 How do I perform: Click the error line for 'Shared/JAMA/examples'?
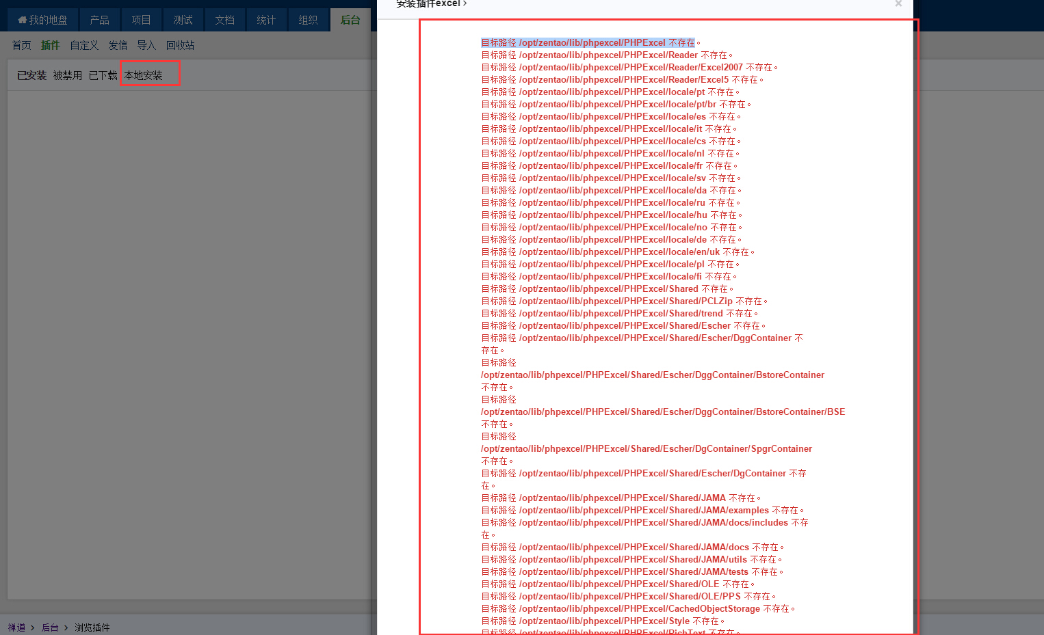[642, 511]
